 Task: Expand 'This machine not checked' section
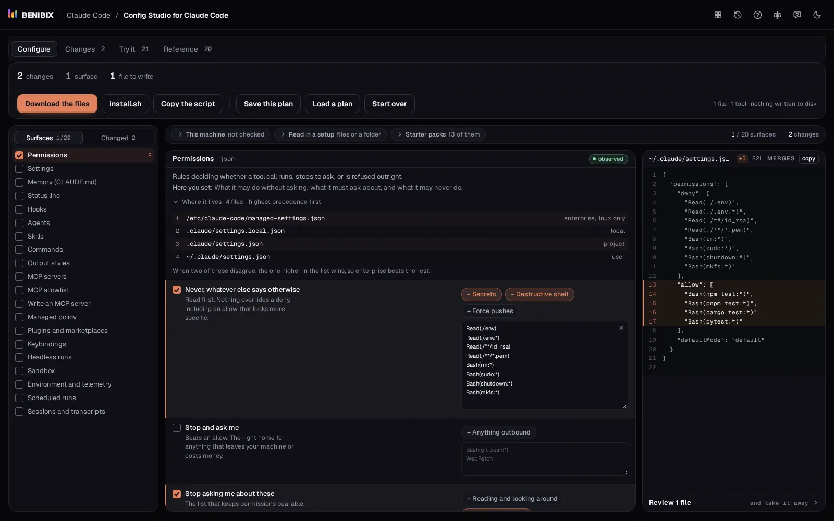point(220,134)
